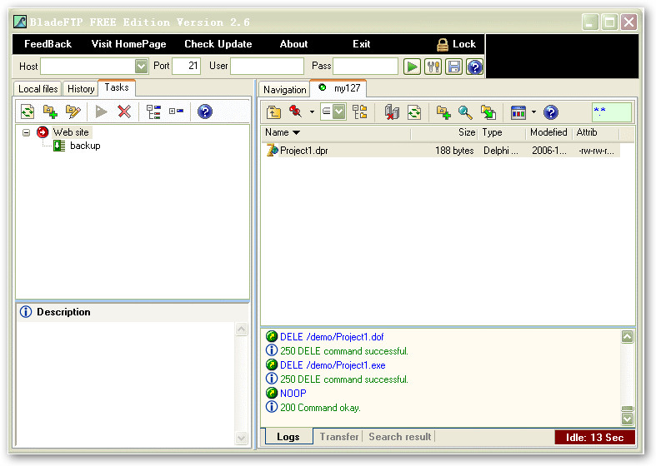Click the green filter mask field
The width and height of the screenshot is (656, 466).
click(612, 112)
